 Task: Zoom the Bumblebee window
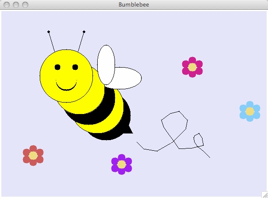[25, 4]
